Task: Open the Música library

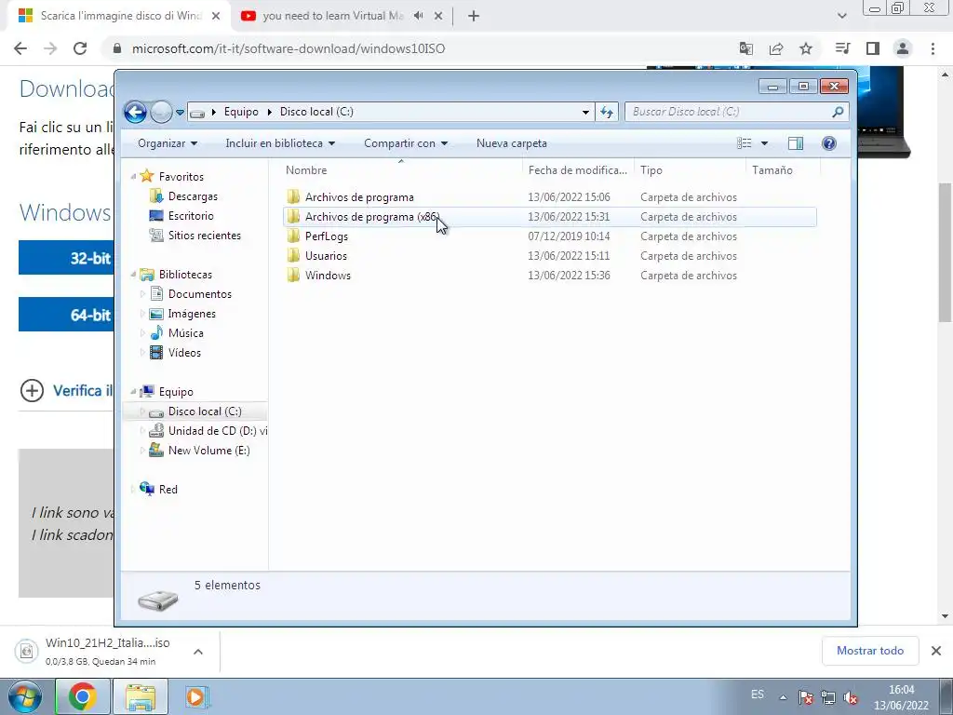Action: [x=185, y=333]
